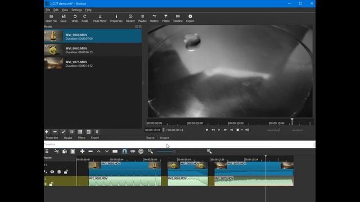Open the Filters panel from toolbar
Viewport: 360px width, 202px height.
click(166, 19)
